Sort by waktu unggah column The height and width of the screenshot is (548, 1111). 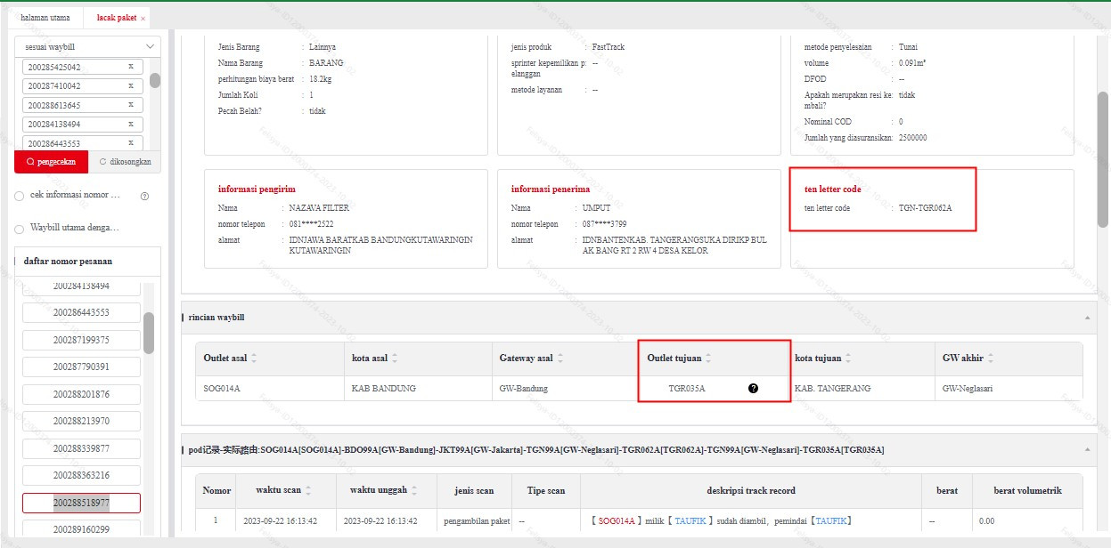point(415,490)
